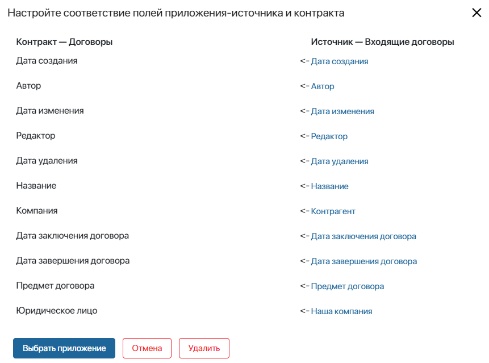Click the 'Контракт — Договоры' column header
Screen dimensions: 489x363
point(64,42)
